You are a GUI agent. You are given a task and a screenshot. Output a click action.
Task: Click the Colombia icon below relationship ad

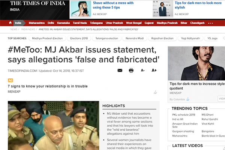click(x=155, y=92)
